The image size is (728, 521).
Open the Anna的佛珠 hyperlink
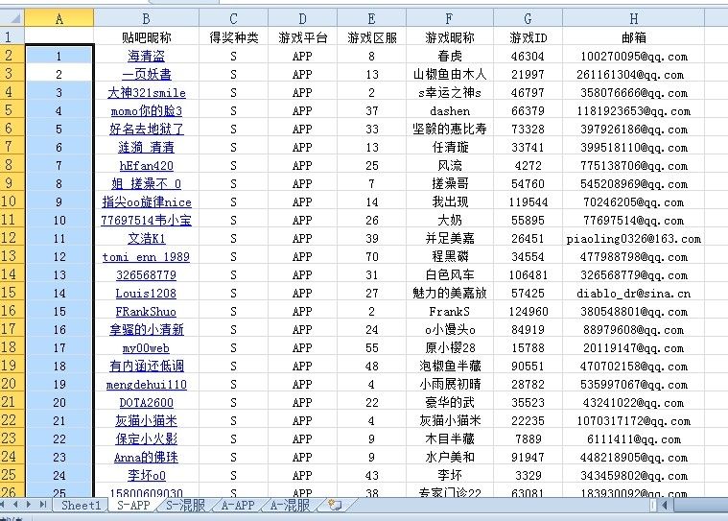146,458
